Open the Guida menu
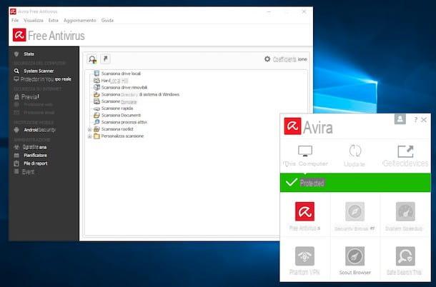Screen dimensions: 436x287 (x=107, y=20)
